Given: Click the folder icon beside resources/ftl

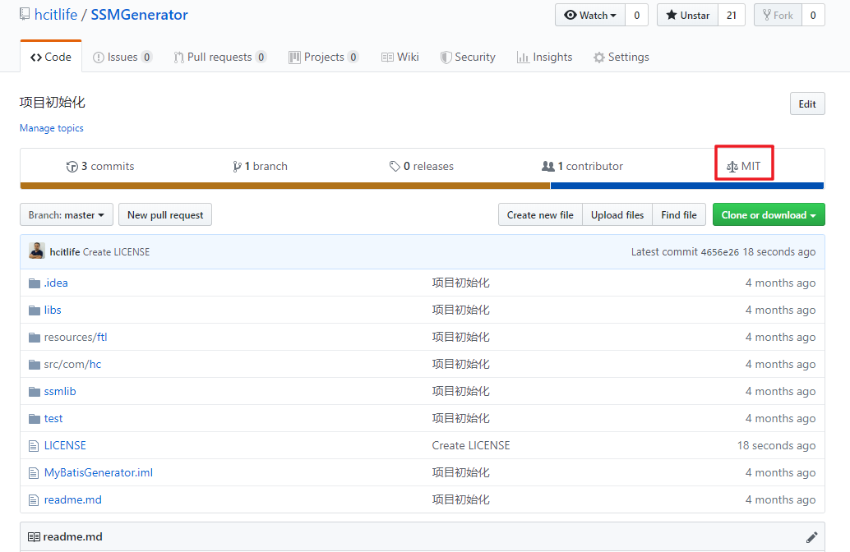Looking at the screenshot, I should [x=35, y=338].
